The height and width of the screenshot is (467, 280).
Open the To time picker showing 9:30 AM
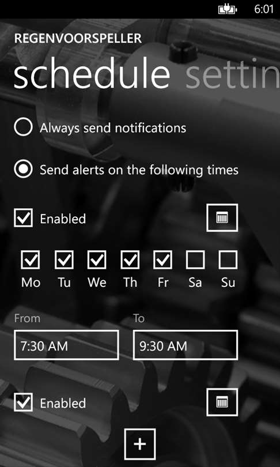[186, 345]
